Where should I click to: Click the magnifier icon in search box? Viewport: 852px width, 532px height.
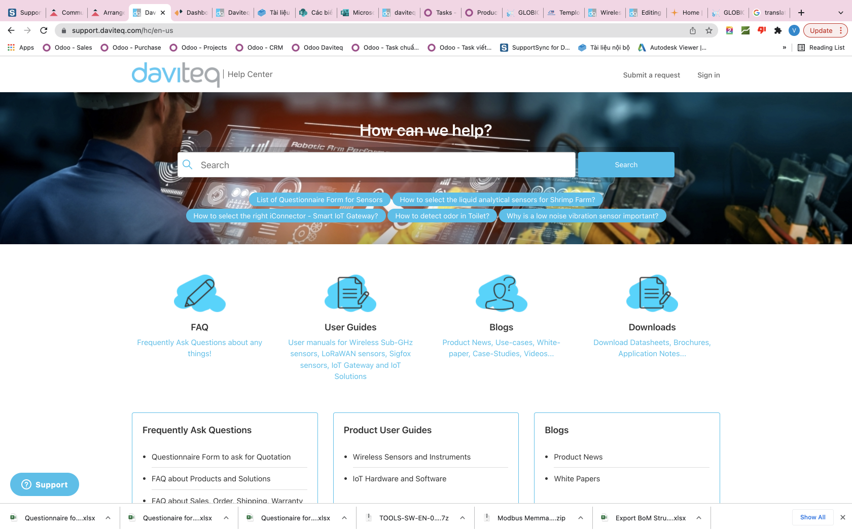click(x=188, y=165)
